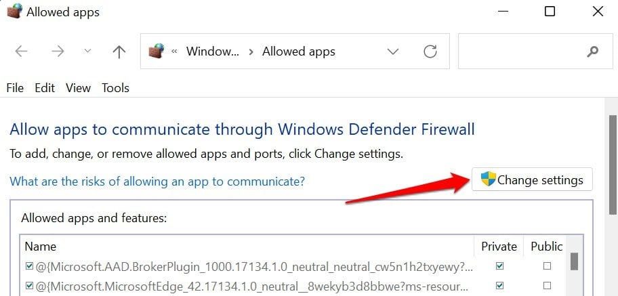This screenshot has width=618, height=296.
Task: Click the firewall icon in title bar
Action: coord(14,12)
